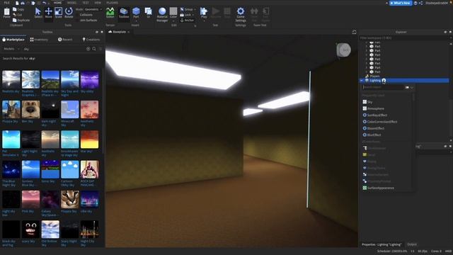The width and height of the screenshot is (453, 255).
Task: Click the Copy icon in Clipboard
Action: [x=15, y=9]
